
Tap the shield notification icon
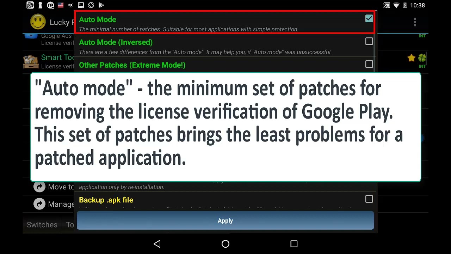click(x=71, y=5)
